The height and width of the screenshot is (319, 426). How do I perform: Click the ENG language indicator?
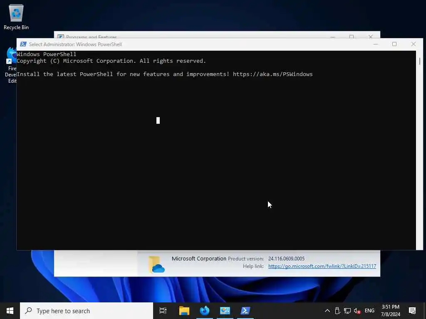pos(369,311)
